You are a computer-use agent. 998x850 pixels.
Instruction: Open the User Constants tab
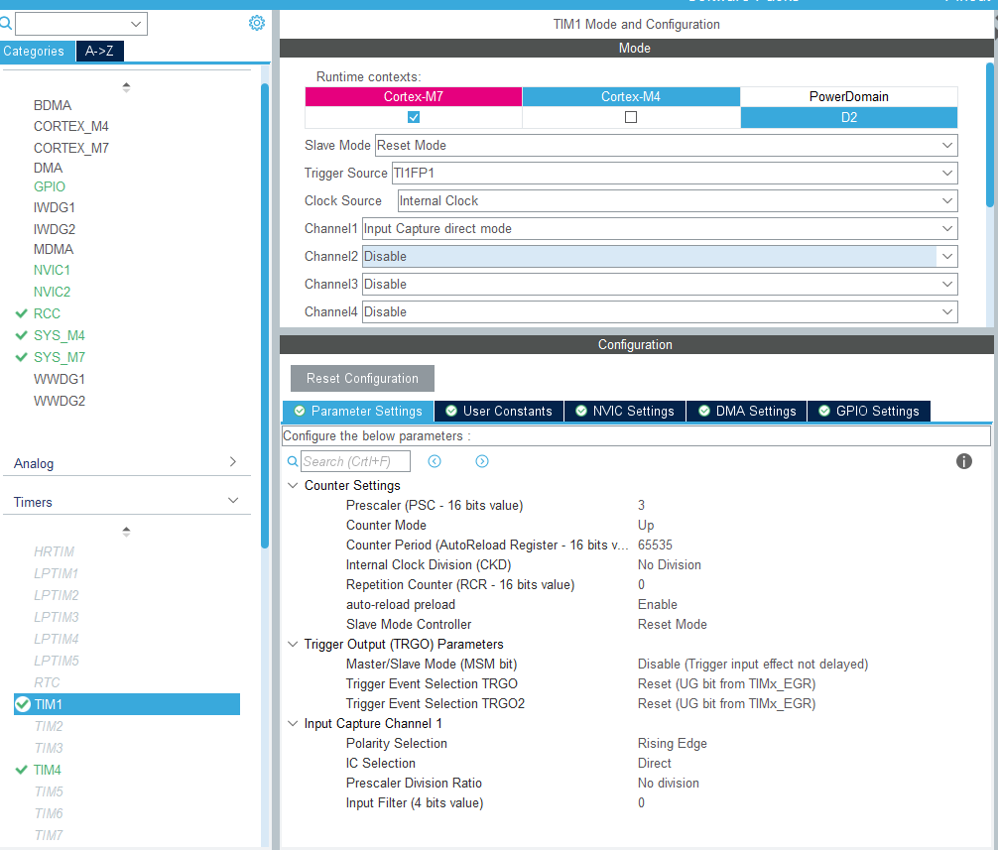coord(499,411)
